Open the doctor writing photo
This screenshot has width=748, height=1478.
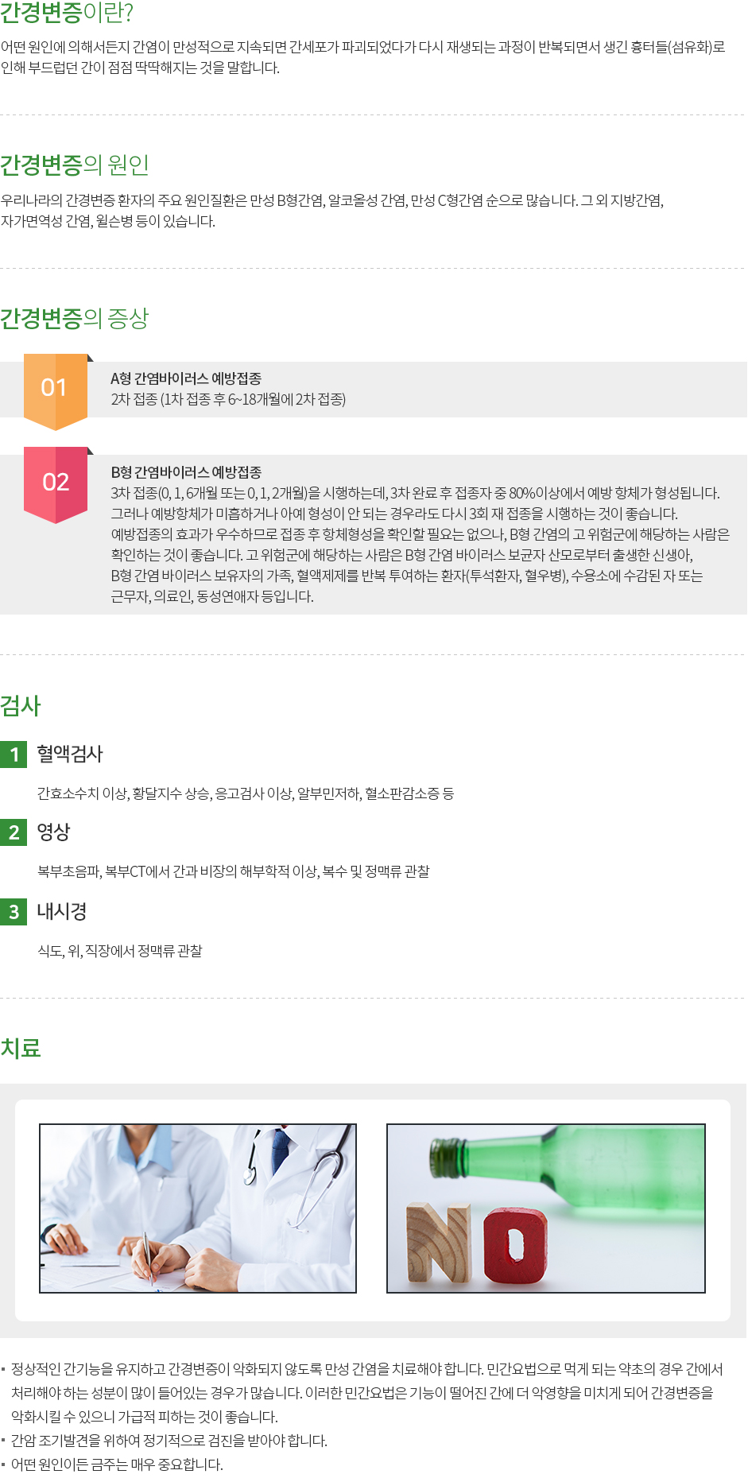pos(198,1208)
